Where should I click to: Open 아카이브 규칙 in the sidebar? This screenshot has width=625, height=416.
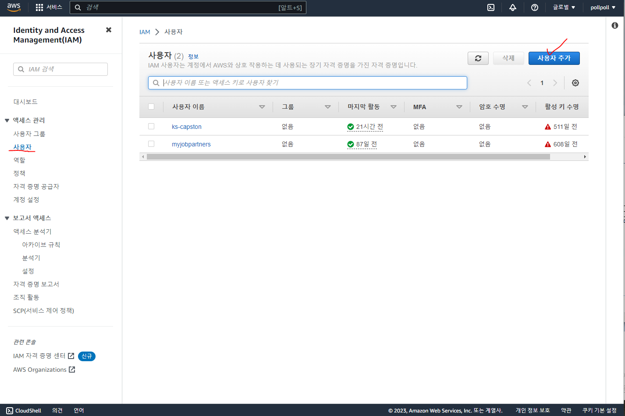[41, 245]
